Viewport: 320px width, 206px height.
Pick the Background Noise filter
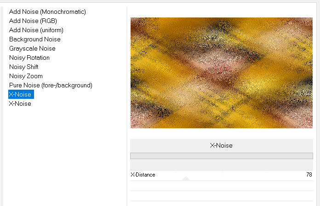point(34,39)
